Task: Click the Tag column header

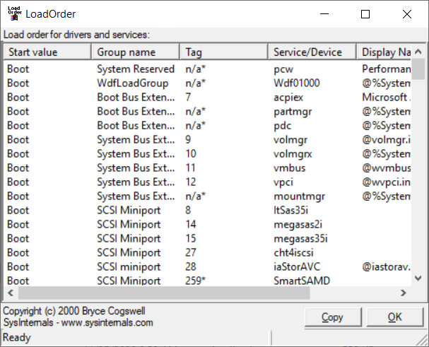Action: point(223,52)
